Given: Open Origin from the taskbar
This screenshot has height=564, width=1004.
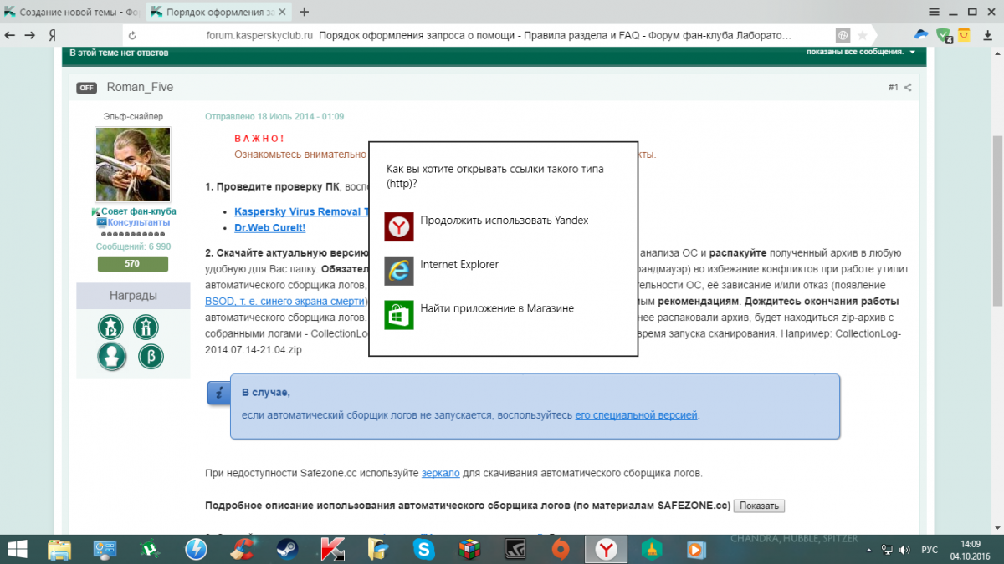Looking at the screenshot, I should [560, 548].
